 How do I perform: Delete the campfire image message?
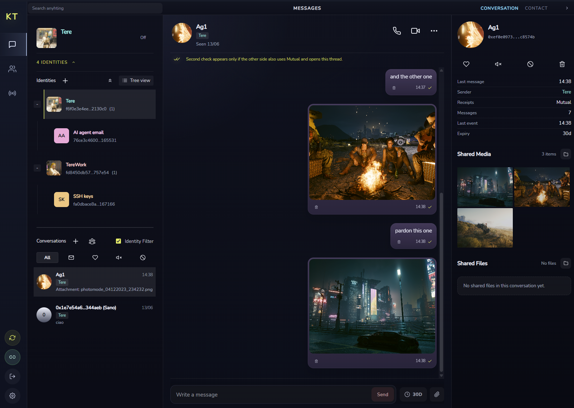pos(316,207)
